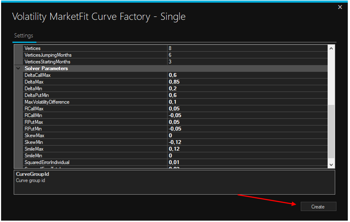Image resolution: width=350 pixels, height=222 pixels.
Task: Select the VerticesJumpingMonths value field
Action: [246, 55]
